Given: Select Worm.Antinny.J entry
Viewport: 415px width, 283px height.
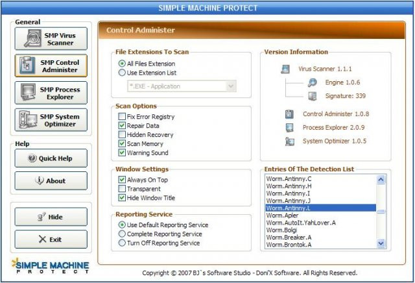Looking at the screenshot, I should pyautogui.click(x=320, y=201).
